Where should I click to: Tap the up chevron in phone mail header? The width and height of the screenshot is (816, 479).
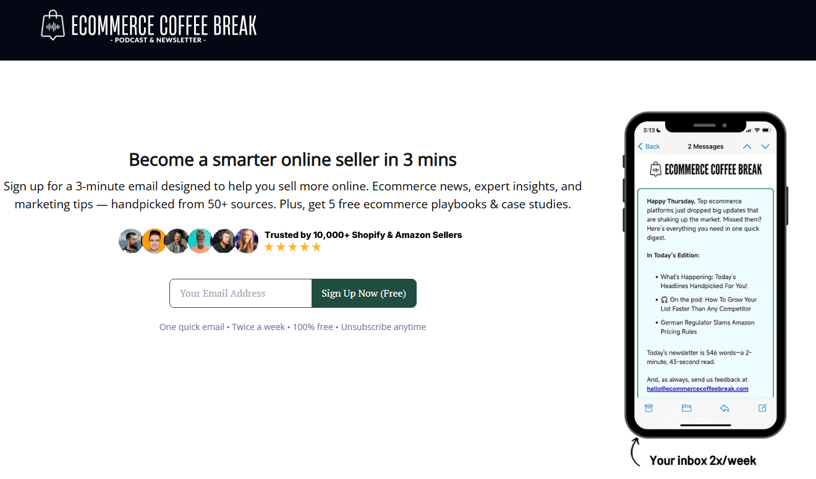[x=747, y=146]
